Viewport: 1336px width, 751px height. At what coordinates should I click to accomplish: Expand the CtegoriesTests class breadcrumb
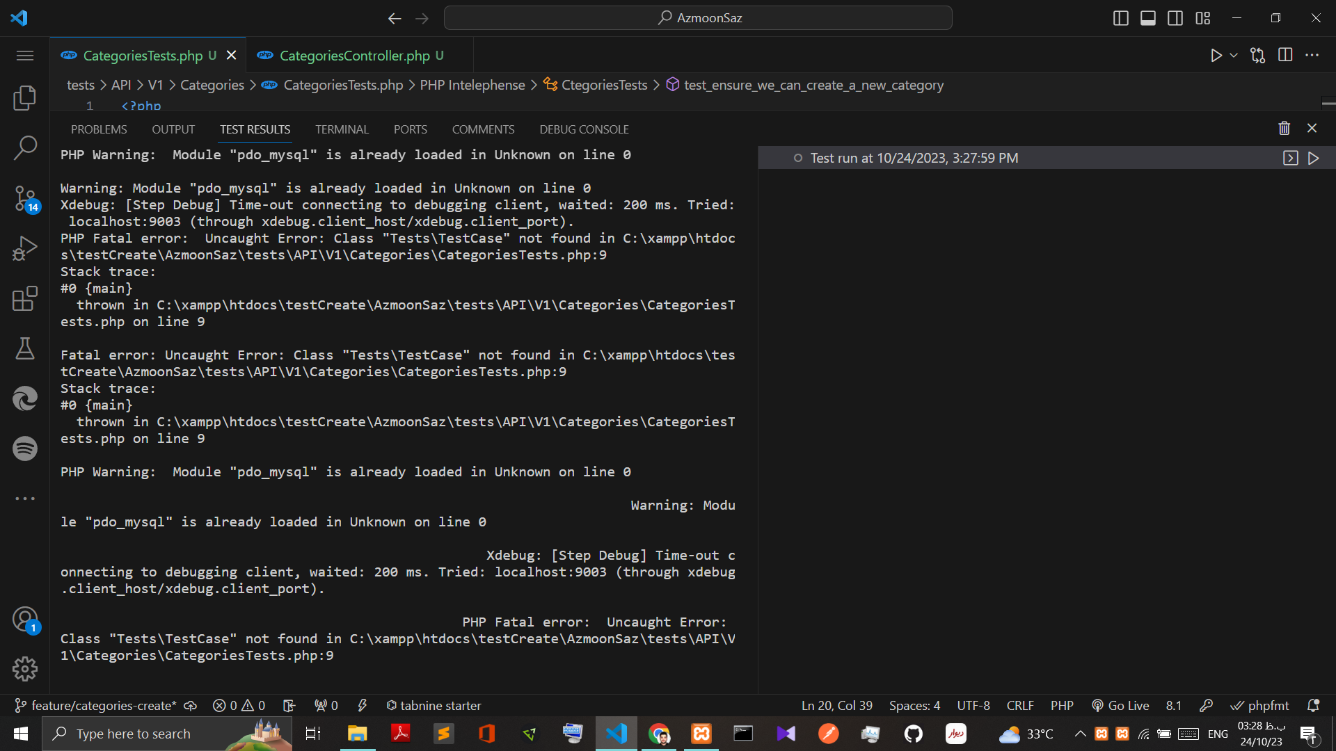[x=596, y=85]
